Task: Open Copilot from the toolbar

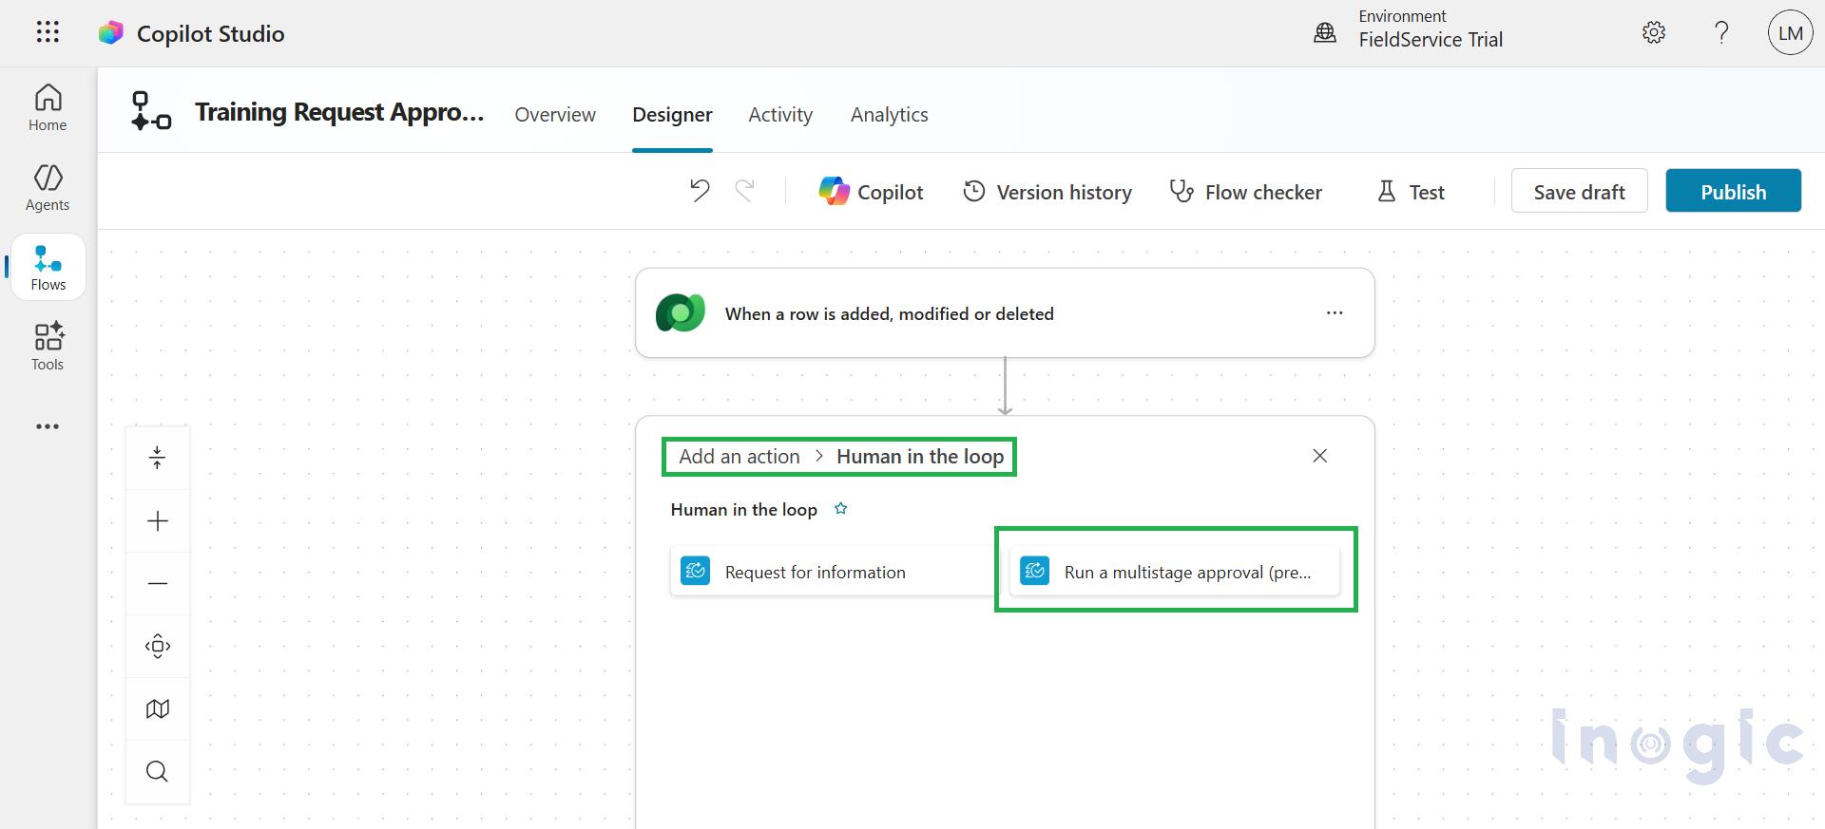Action: click(x=871, y=192)
